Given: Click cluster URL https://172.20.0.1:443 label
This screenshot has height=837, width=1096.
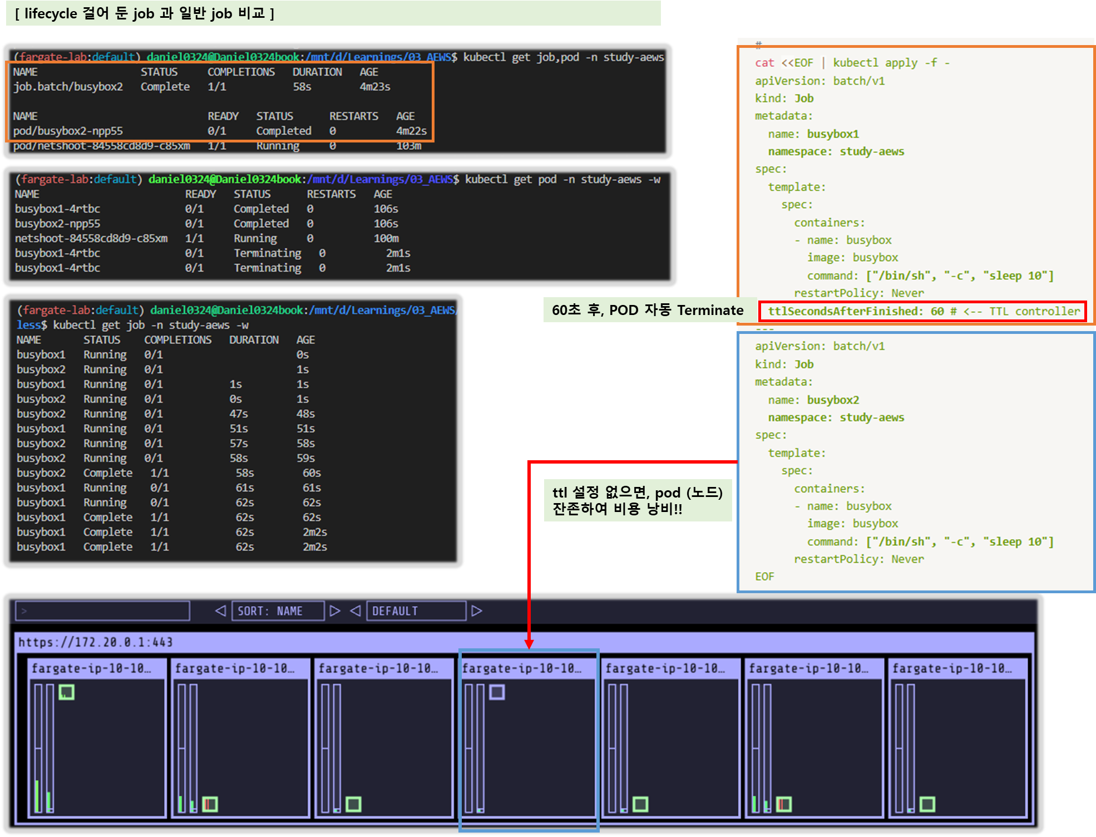Looking at the screenshot, I should click(95, 642).
